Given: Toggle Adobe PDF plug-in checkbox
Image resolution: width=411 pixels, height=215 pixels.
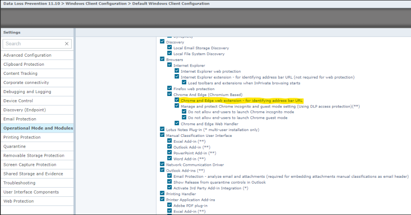Looking at the screenshot, I should coord(170,205).
